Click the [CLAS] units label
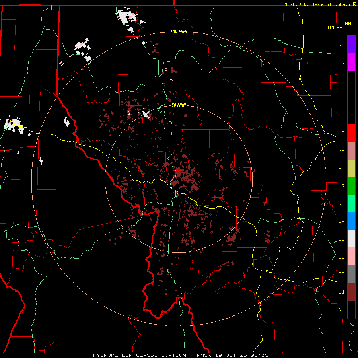Screen dimensions: 358x358 pyautogui.click(x=336, y=28)
